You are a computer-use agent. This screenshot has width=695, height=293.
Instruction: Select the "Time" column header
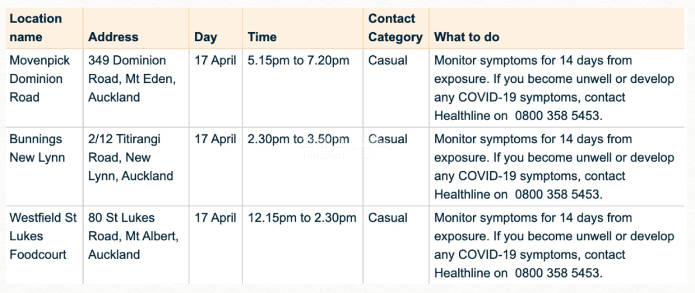(262, 37)
